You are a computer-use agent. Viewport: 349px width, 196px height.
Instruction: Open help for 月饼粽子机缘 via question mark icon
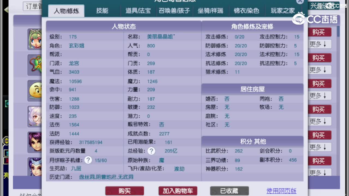pos(88,160)
